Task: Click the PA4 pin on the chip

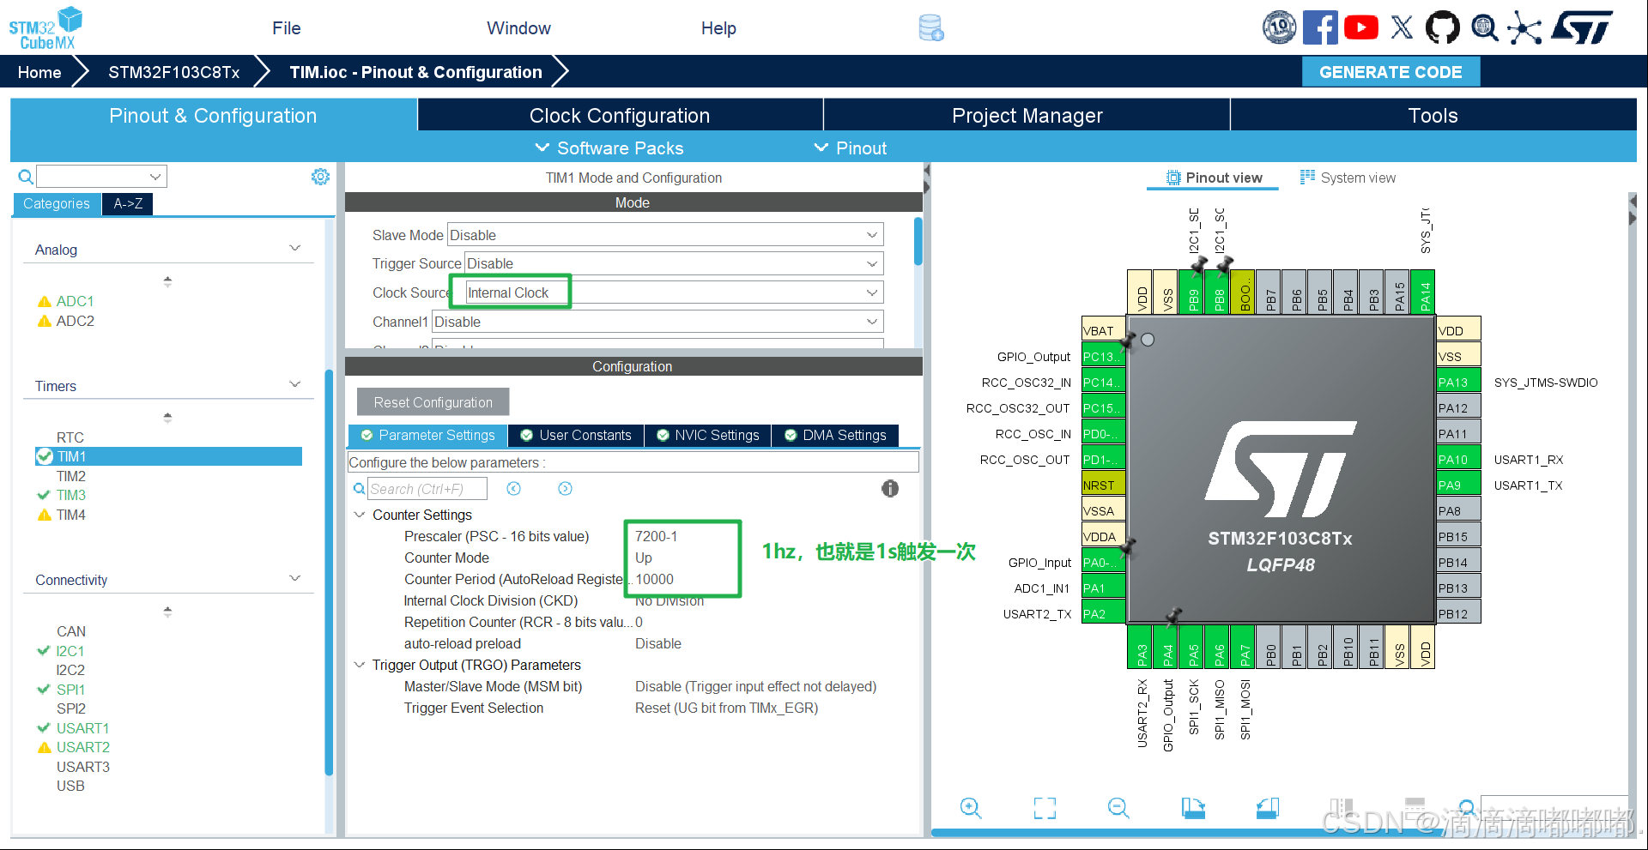Action: pyautogui.click(x=1167, y=648)
